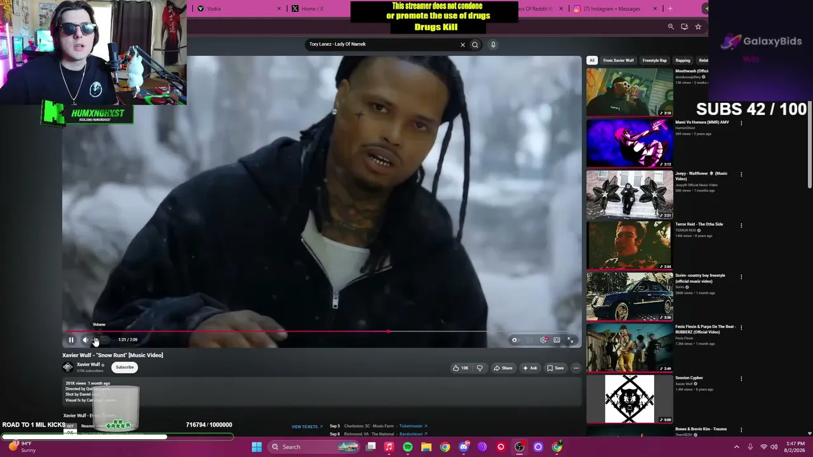Open options menu for Mami Vs Homura
The height and width of the screenshot is (457, 813).
coord(741,123)
